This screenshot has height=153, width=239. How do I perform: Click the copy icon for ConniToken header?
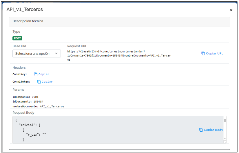coord(39,82)
